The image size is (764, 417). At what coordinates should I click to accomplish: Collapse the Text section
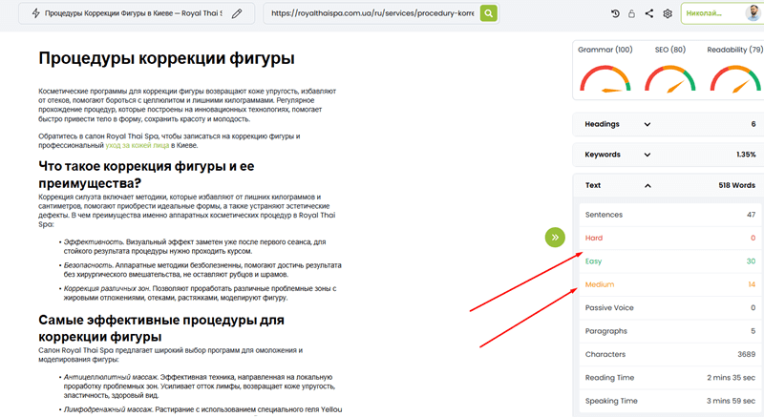coord(667,185)
